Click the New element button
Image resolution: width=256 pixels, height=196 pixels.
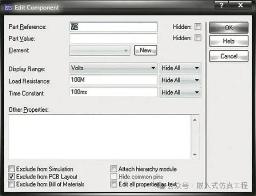coord(146,50)
